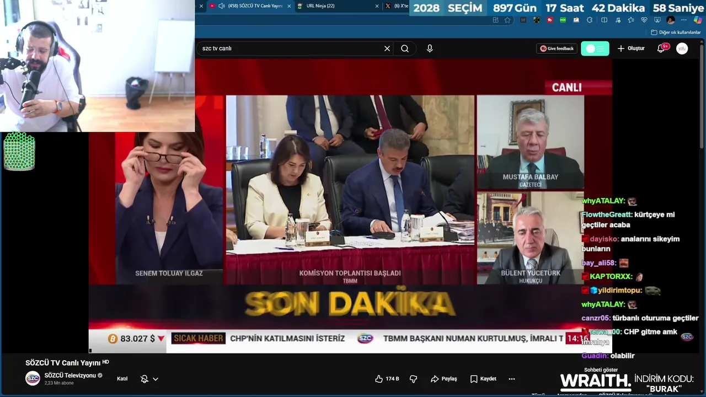
Task: Open Edge profile picture in toolbar
Action: (x=671, y=20)
